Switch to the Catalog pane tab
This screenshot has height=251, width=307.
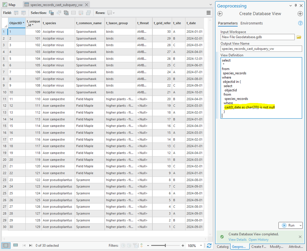222,247
